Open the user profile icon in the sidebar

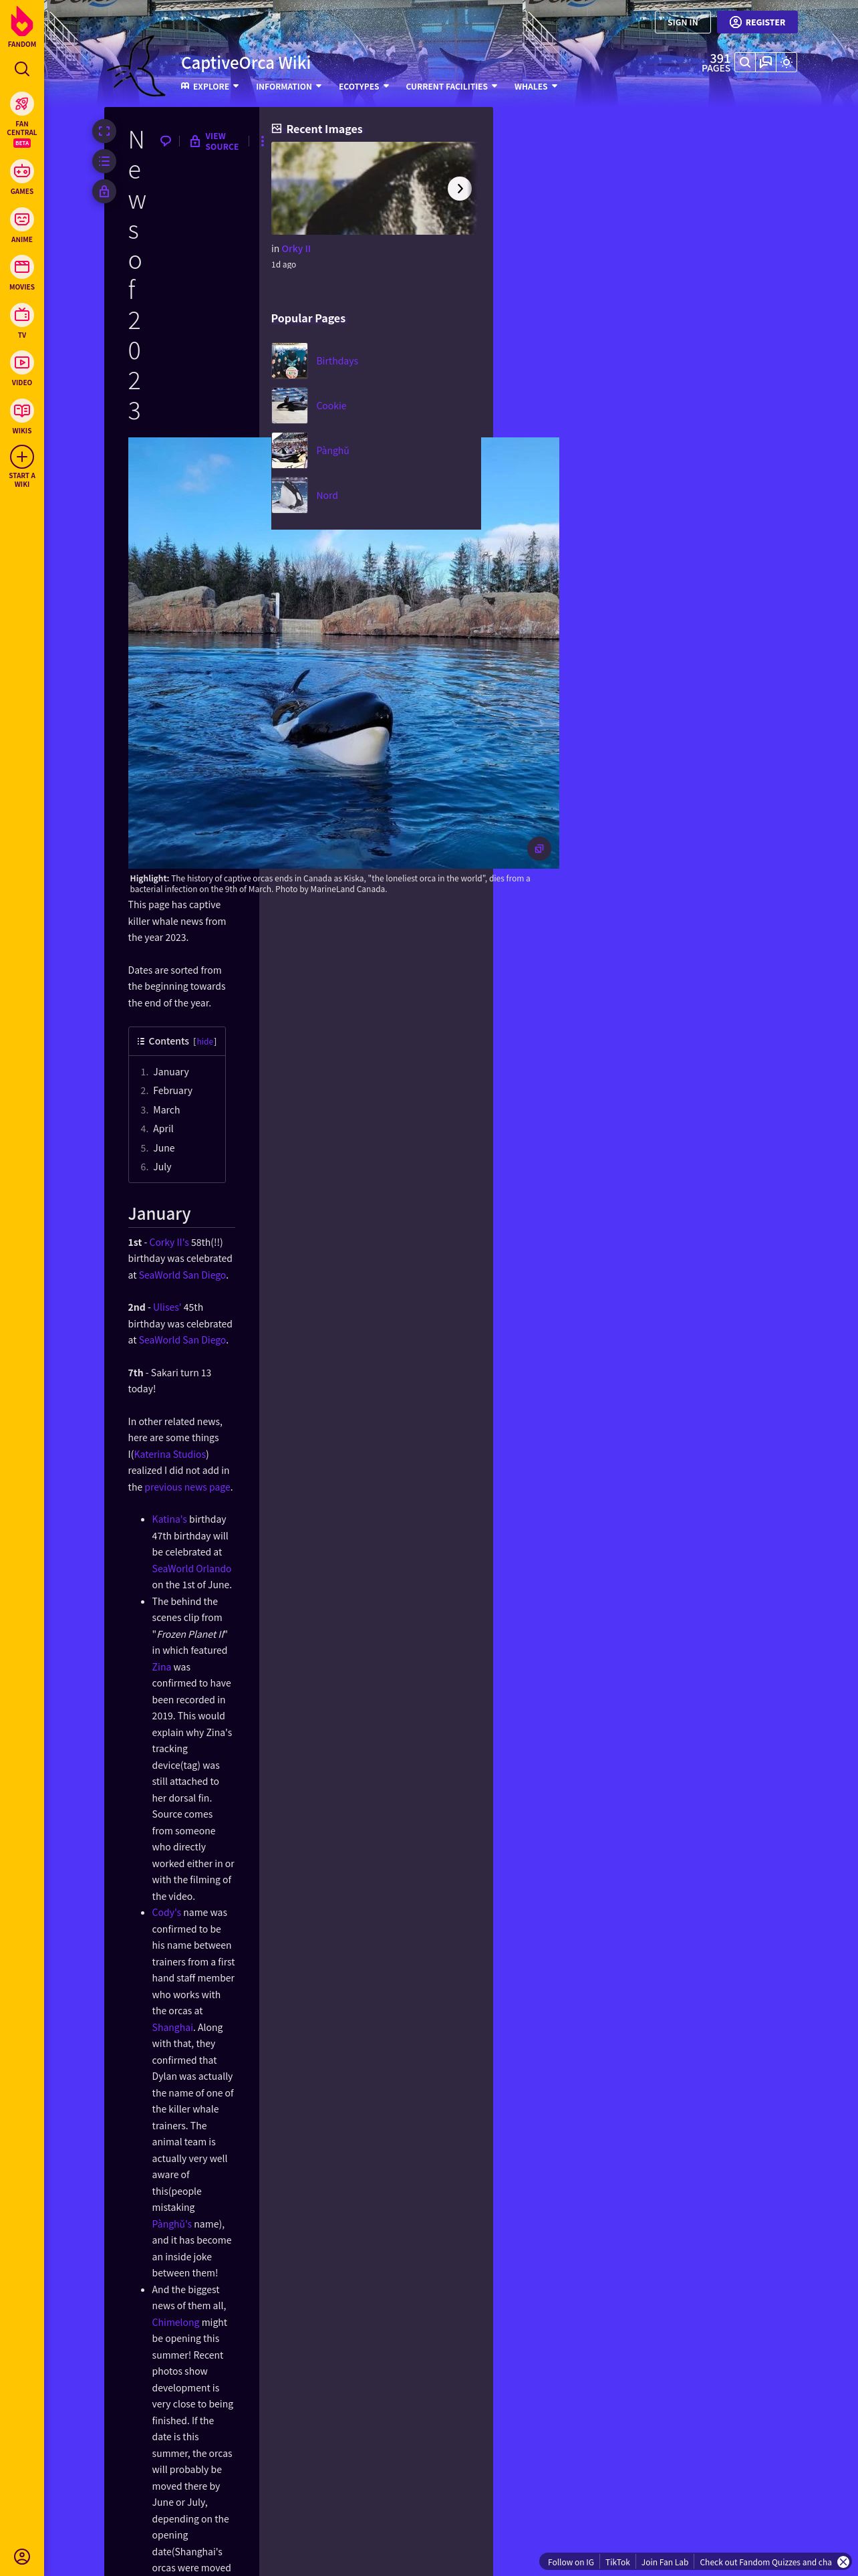[22, 2556]
